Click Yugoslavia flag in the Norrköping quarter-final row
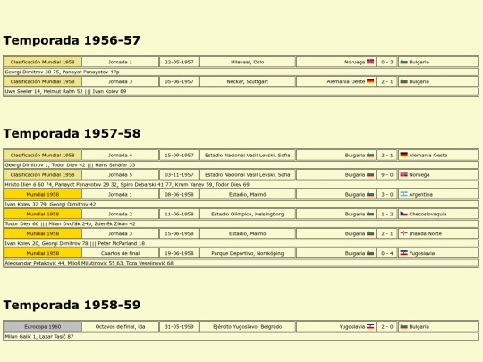This screenshot has height=362, width=483. click(x=403, y=253)
